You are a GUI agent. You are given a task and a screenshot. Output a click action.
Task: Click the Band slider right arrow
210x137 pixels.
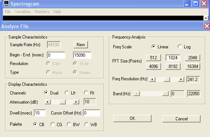[166, 93]
